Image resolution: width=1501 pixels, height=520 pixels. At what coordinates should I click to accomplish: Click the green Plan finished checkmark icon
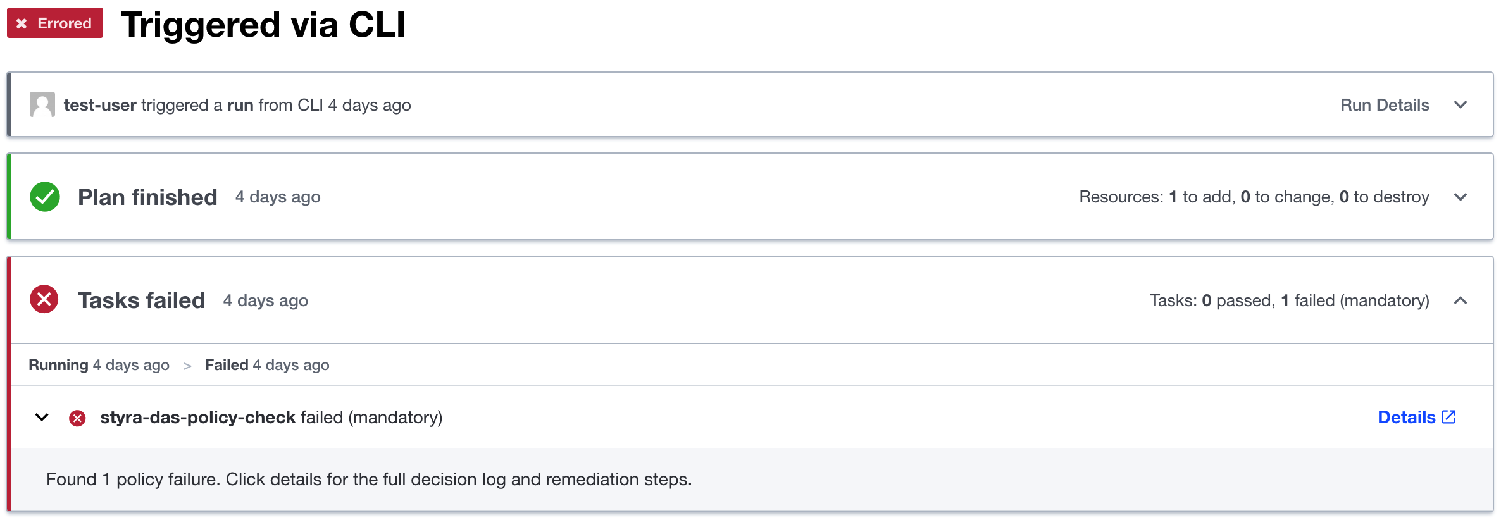[45, 197]
